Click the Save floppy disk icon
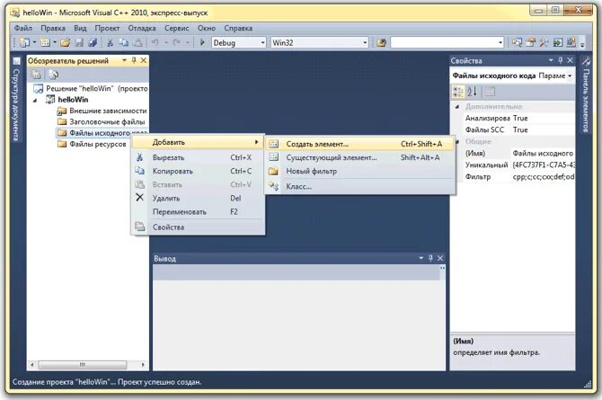602x400 pixels. (x=79, y=42)
